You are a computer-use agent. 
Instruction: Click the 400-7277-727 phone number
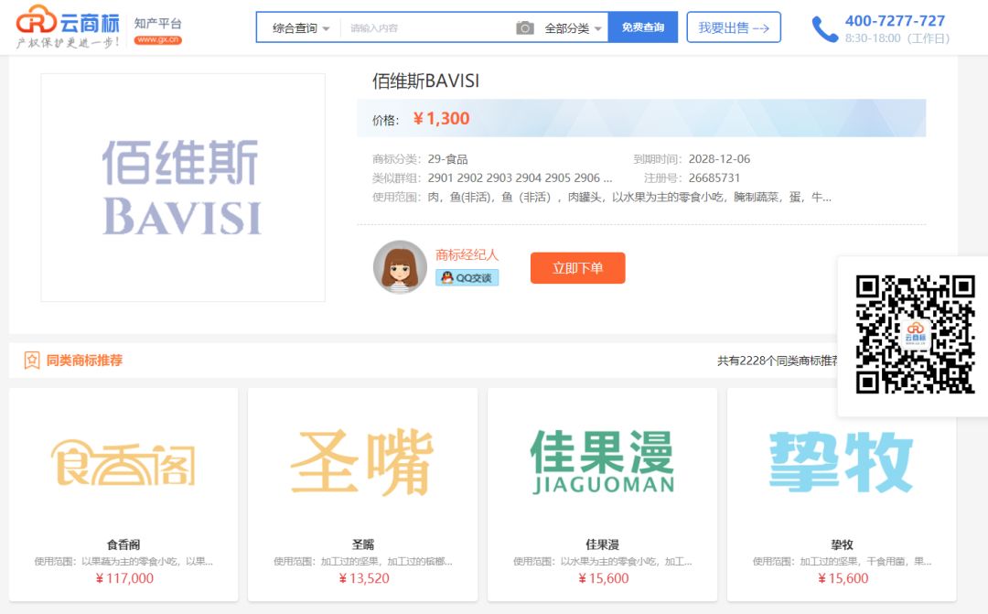895,21
